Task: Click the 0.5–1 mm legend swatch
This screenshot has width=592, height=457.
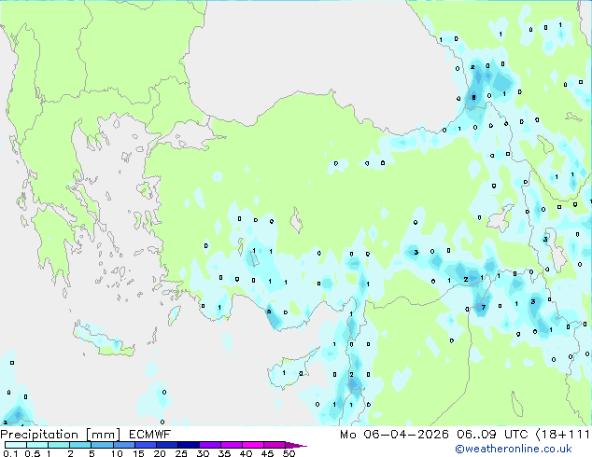Action: click(37, 445)
